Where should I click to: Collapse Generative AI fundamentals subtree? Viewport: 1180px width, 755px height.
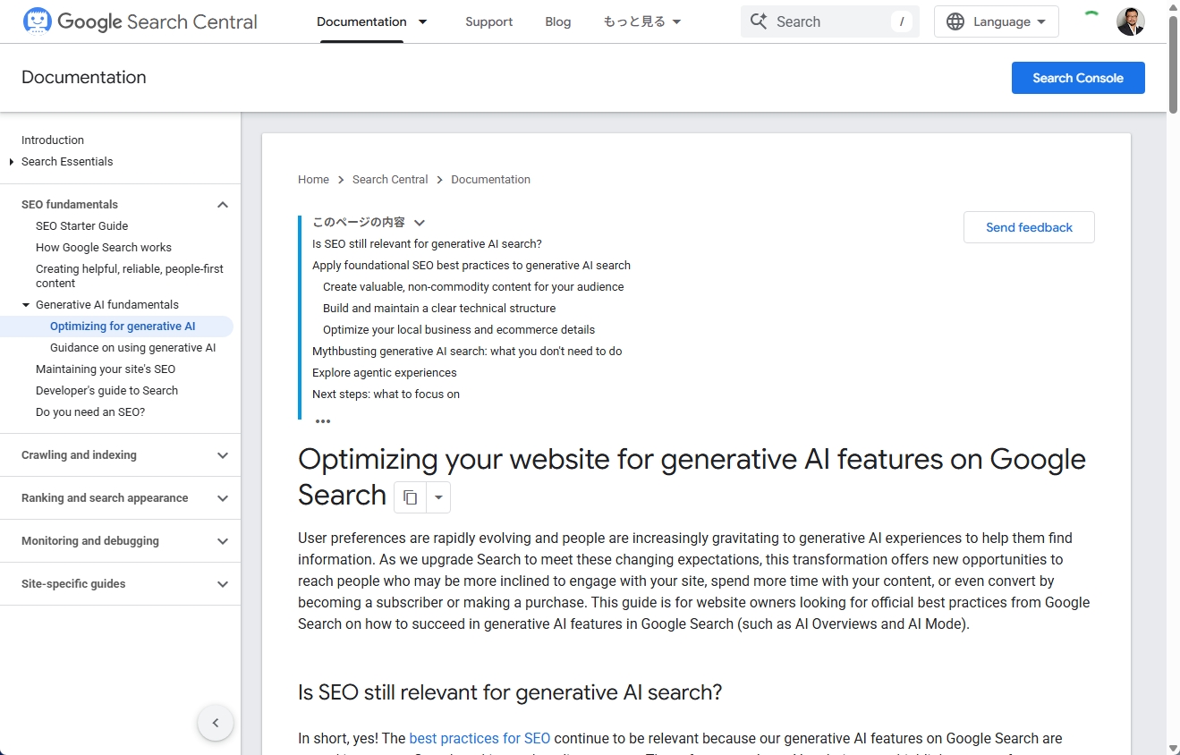[26, 305]
